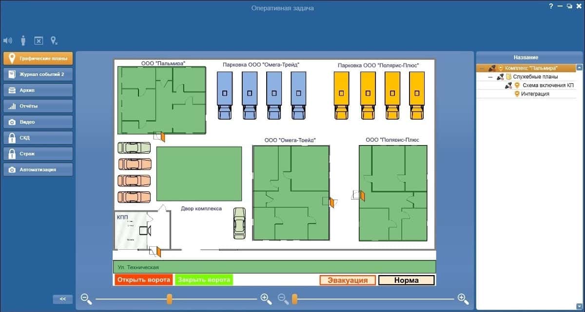Select Схема включения КП in tree
585x312 pixels.
click(x=548, y=85)
